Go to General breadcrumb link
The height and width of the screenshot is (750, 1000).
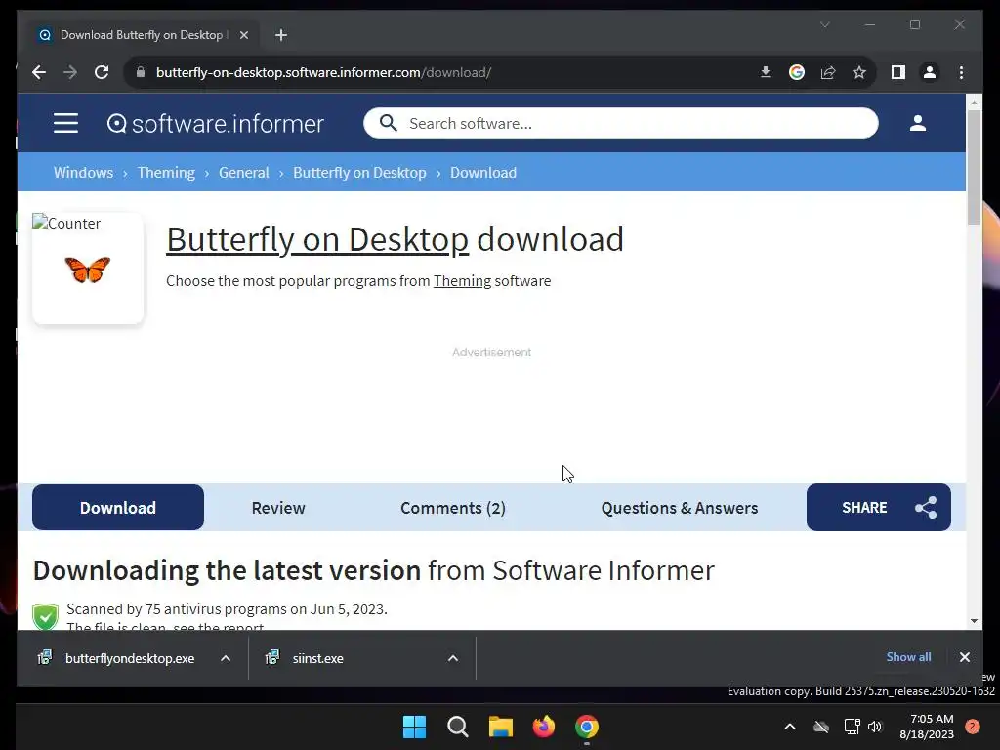click(243, 173)
